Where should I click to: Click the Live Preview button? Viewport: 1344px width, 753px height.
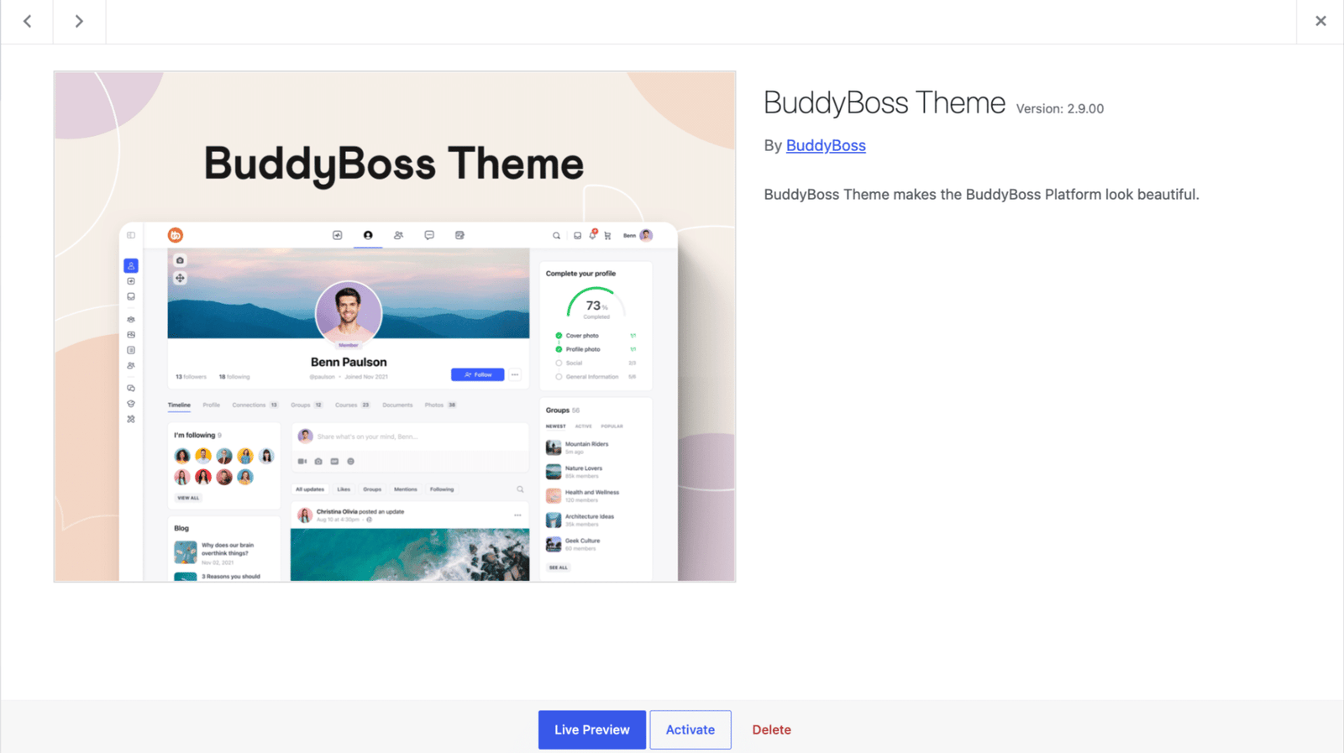click(592, 729)
